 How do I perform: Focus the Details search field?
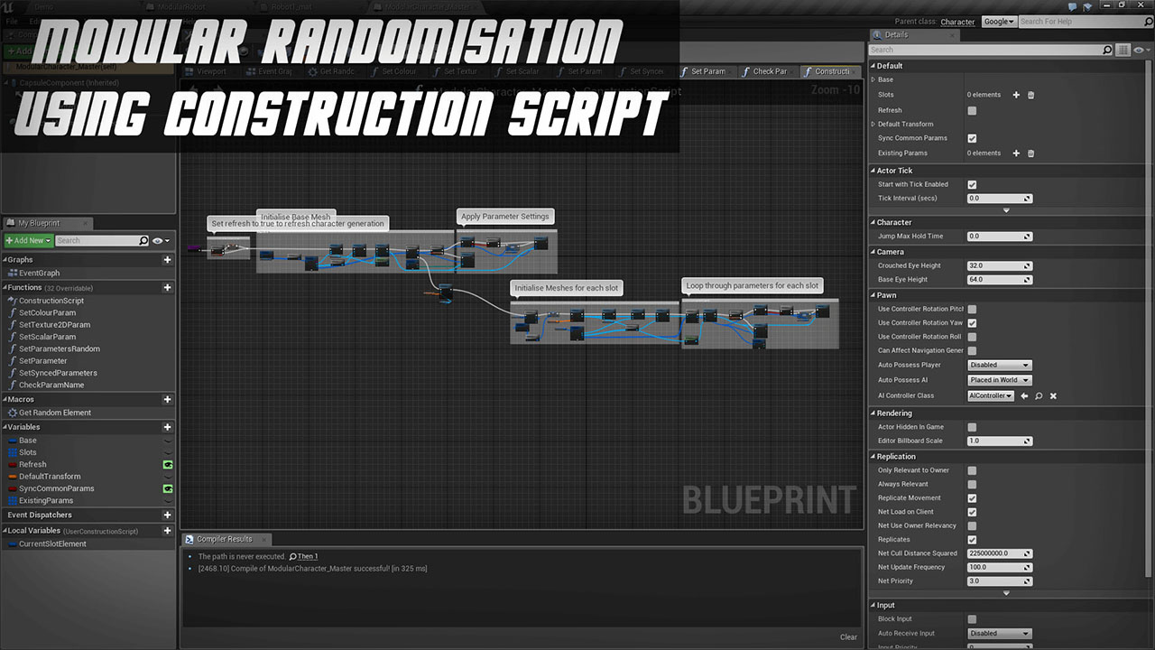991,51
